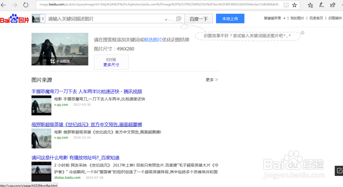This screenshot has height=187, width=343.
Task: Click the large query image preview
Action: tap(60, 49)
